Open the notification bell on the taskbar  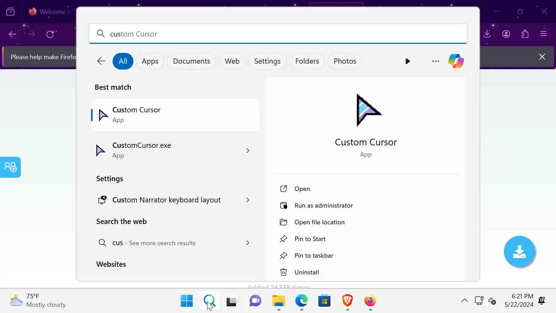pyautogui.click(x=542, y=300)
